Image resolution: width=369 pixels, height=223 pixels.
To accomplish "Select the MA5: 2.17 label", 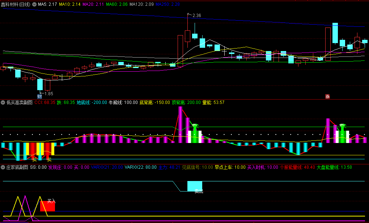I will click(47, 4).
